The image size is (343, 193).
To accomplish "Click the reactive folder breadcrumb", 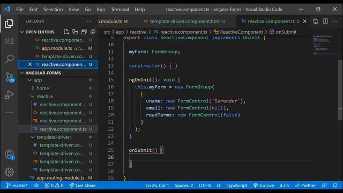I will pos(138,32).
